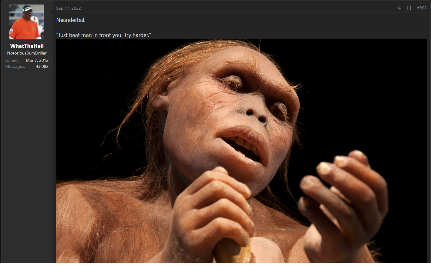Click the "Messages:" label

point(15,66)
